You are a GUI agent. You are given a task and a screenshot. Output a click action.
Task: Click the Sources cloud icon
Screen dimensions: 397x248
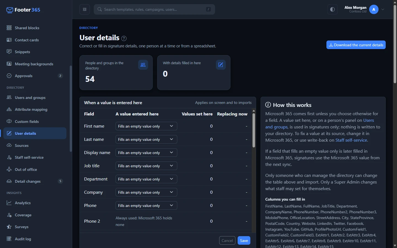(9, 145)
